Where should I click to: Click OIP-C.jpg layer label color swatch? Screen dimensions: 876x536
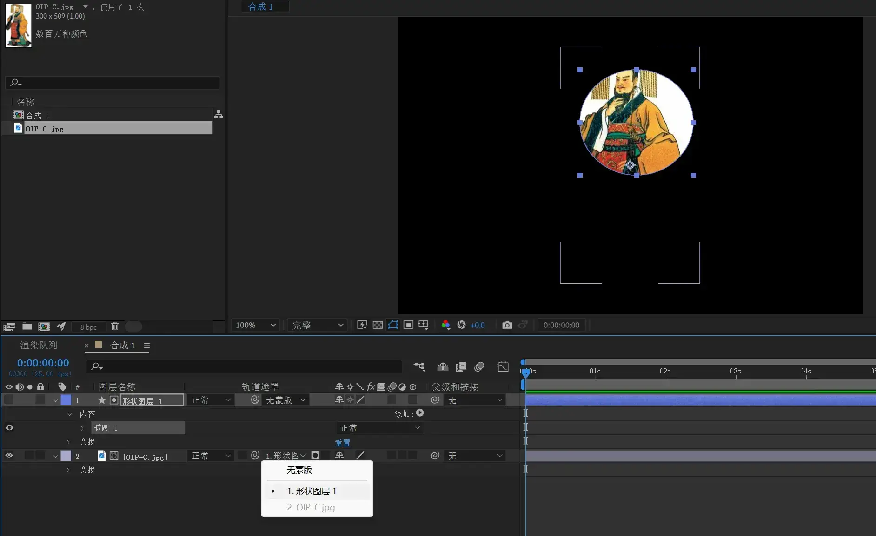tap(66, 456)
